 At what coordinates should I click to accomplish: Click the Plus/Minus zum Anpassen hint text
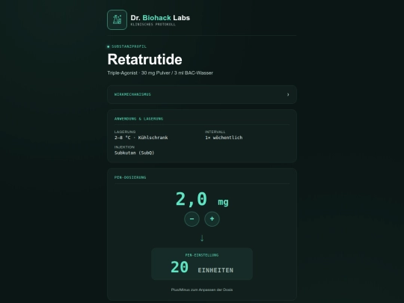pyautogui.click(x=202, y=290)
